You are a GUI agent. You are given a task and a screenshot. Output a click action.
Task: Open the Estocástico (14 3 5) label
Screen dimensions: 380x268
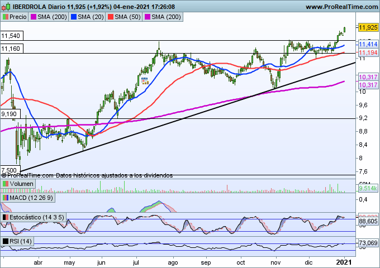click(37, 217)
